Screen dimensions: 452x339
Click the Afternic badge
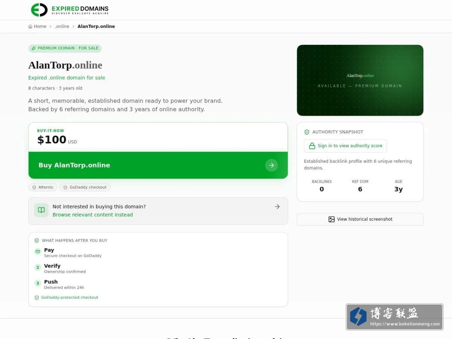(43, 187)
